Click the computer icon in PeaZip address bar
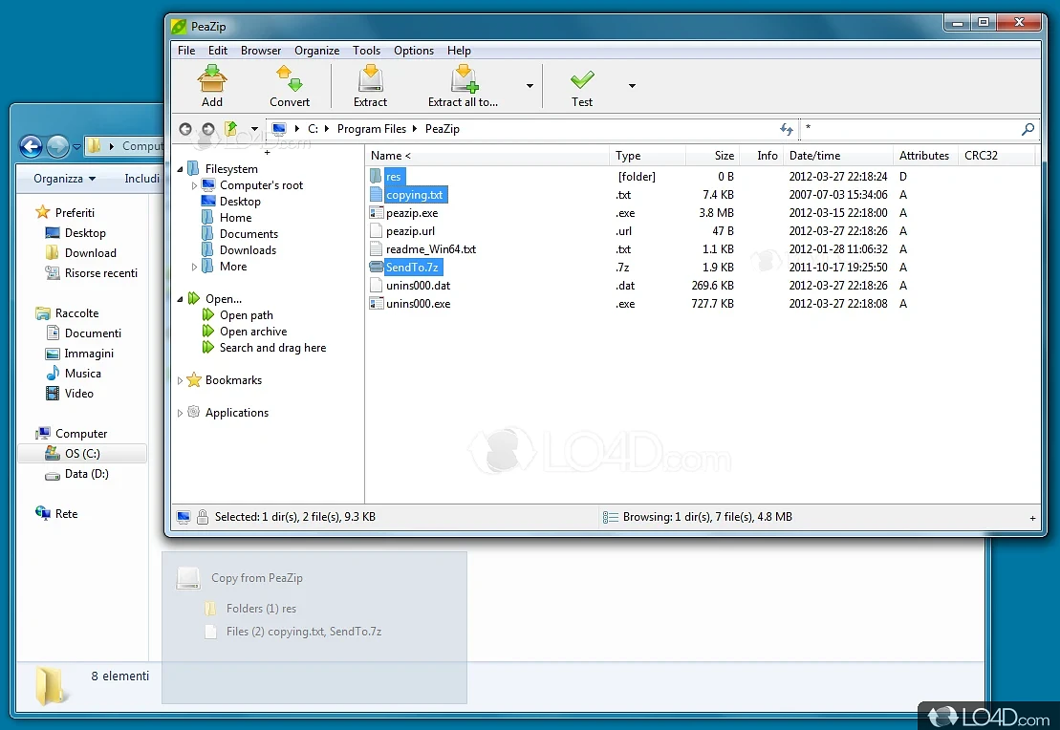The image size is (1060, 730). click(278, 128)
